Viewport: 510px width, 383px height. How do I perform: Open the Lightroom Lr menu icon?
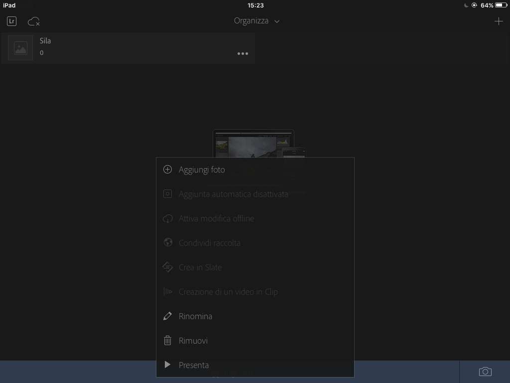pyautogui.click(x=12, y=21)
